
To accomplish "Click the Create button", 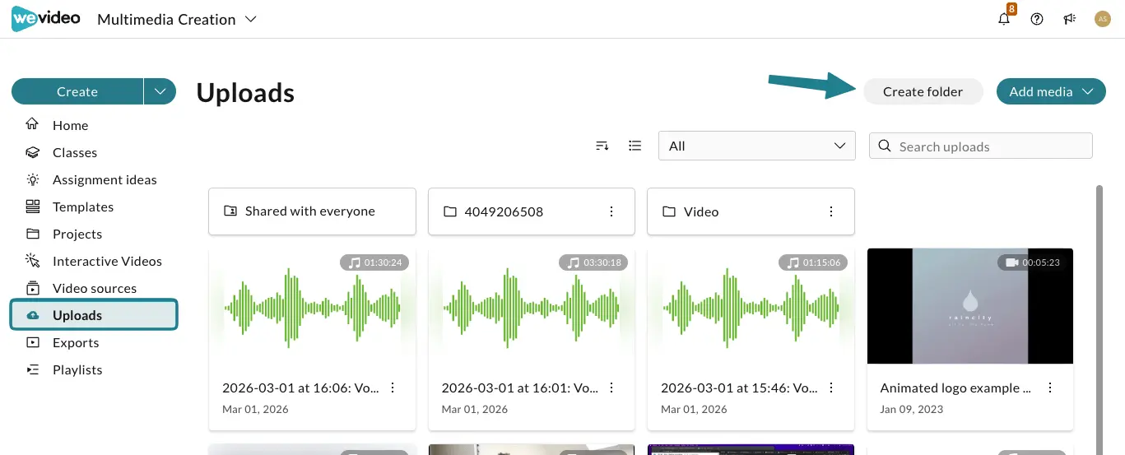I will (x=77, y=91).
